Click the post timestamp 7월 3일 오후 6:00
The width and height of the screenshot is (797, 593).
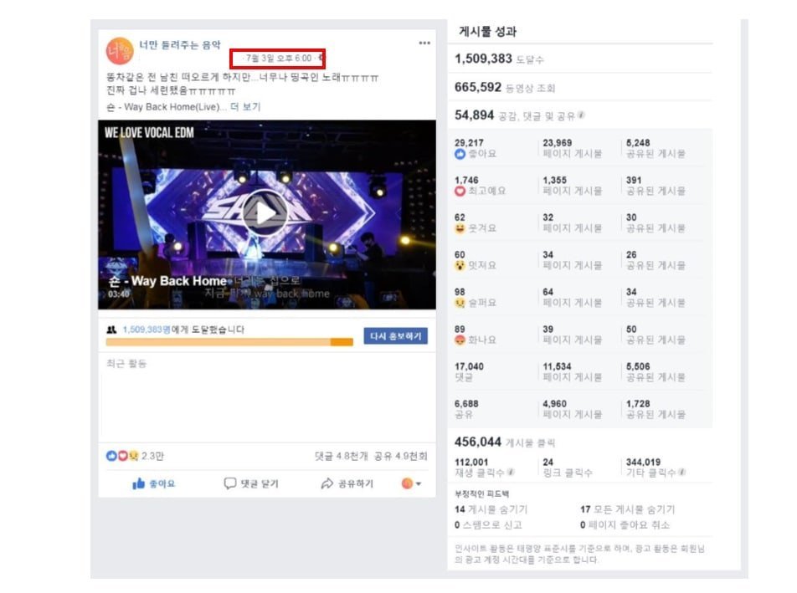tap(279, 59)
